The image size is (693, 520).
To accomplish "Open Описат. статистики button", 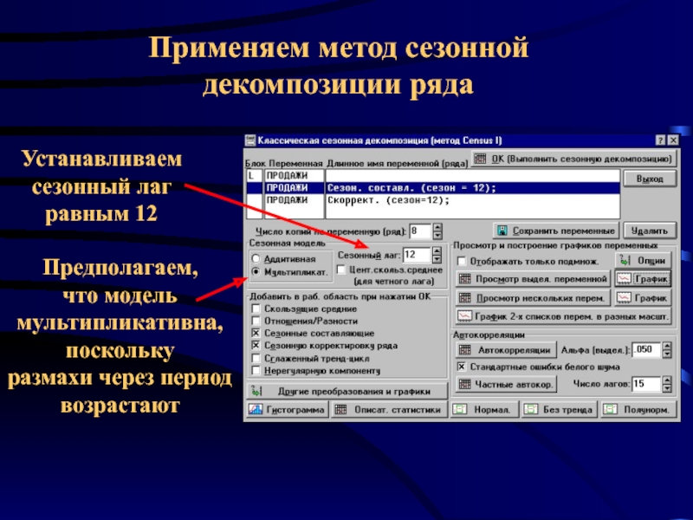I will click(389, 410).
